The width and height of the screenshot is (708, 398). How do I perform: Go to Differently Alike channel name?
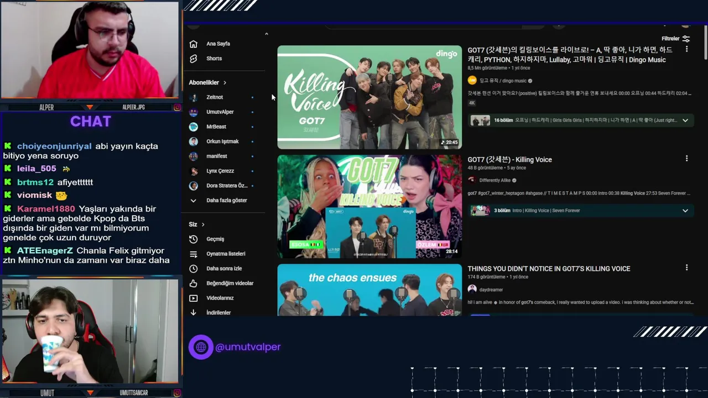coord(494,180)
